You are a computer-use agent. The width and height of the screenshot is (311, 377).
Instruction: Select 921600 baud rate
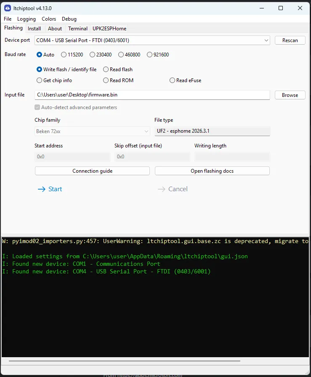158,55
